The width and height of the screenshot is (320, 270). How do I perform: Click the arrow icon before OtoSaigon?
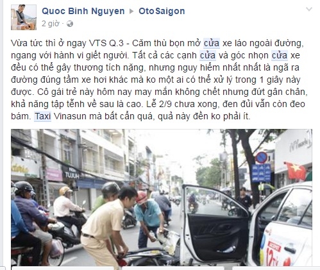(x=131, y=11)
